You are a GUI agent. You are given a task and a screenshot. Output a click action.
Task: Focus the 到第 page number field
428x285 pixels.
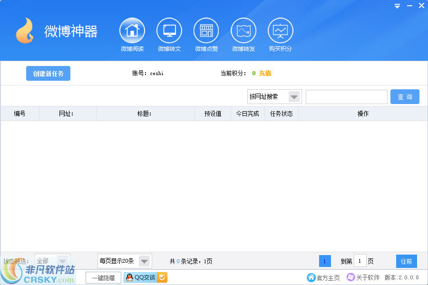(x=360, y=261)
